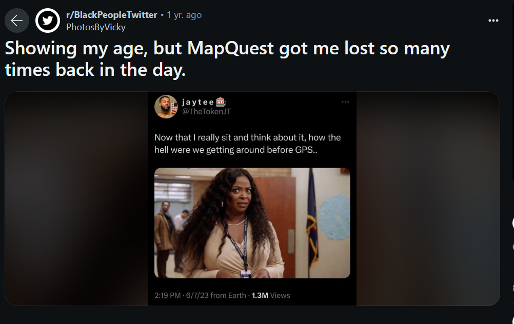Click the tweet's three-dot more options icon
The height and width of the screenshot is (324, 514).
click(345, 102)
